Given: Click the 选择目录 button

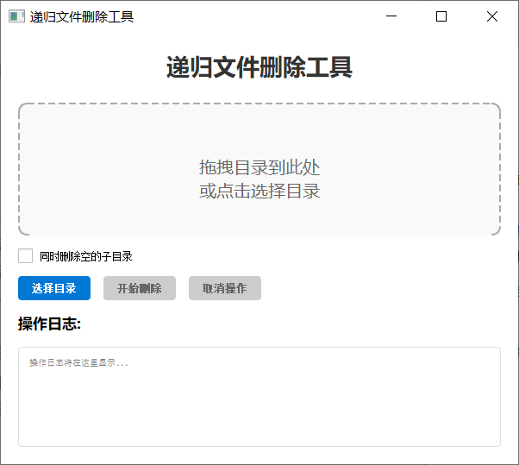Looking at the screenshot, I should [x=54, y=288].
